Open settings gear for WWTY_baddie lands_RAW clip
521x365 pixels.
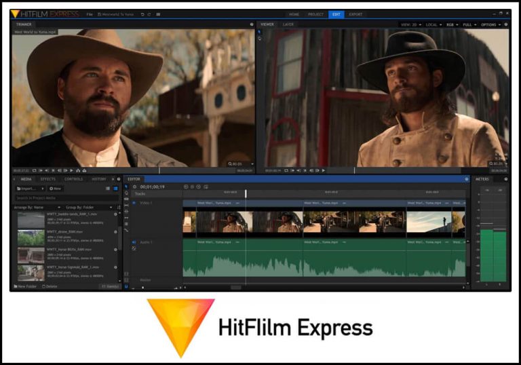(x=115, y=214)
